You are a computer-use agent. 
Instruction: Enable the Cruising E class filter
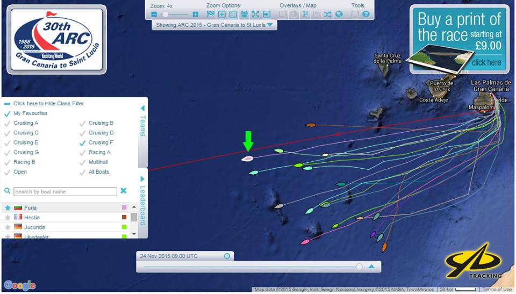pos(7,143)
